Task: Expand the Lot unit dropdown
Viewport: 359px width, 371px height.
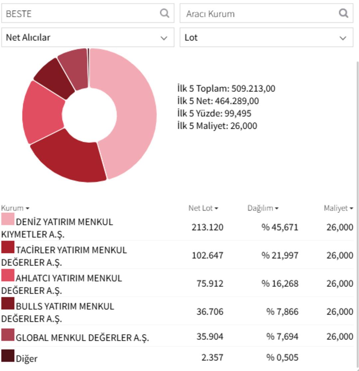Action: point(266,37)
